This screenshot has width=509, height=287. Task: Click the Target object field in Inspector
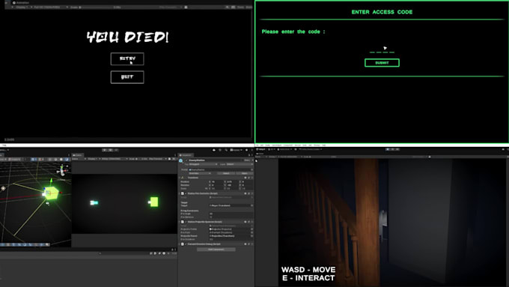tap(231, 205)
